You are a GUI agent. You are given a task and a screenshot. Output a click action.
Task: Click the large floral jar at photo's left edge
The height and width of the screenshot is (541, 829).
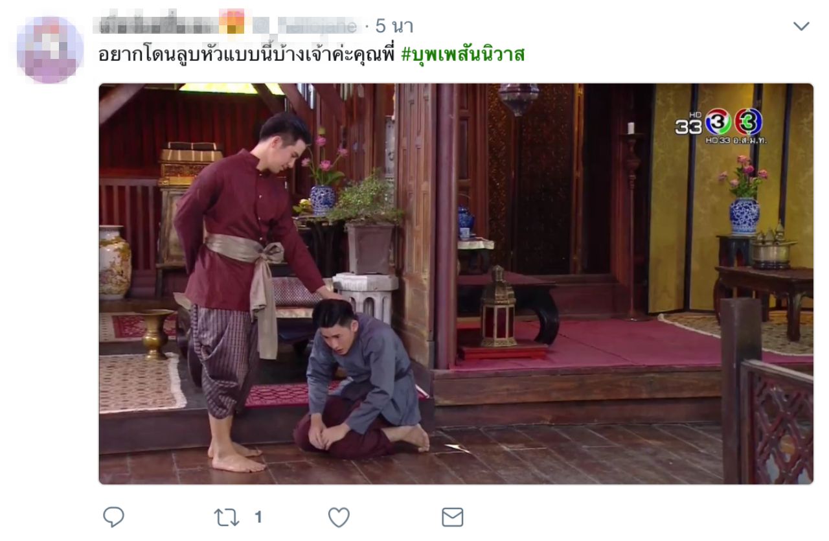click(x=115, y=262)
